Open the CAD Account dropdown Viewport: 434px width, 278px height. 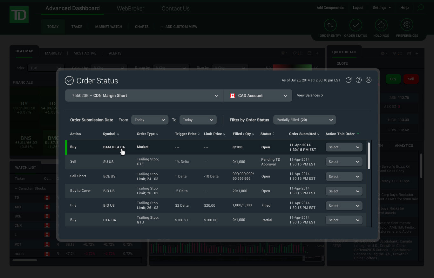click(258, 95)
